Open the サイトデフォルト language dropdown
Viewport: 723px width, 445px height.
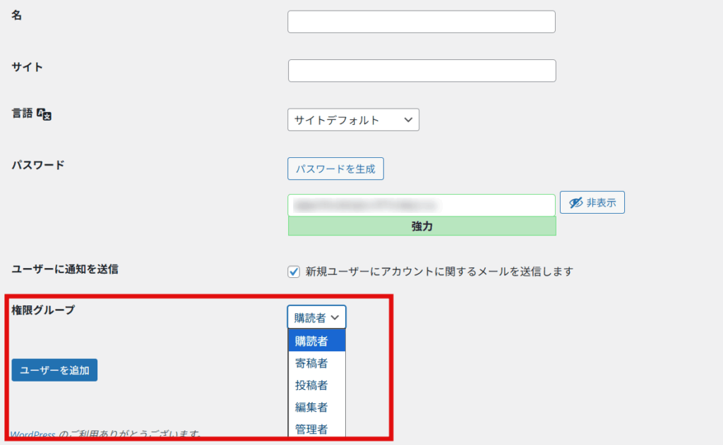tap(353, 120)
